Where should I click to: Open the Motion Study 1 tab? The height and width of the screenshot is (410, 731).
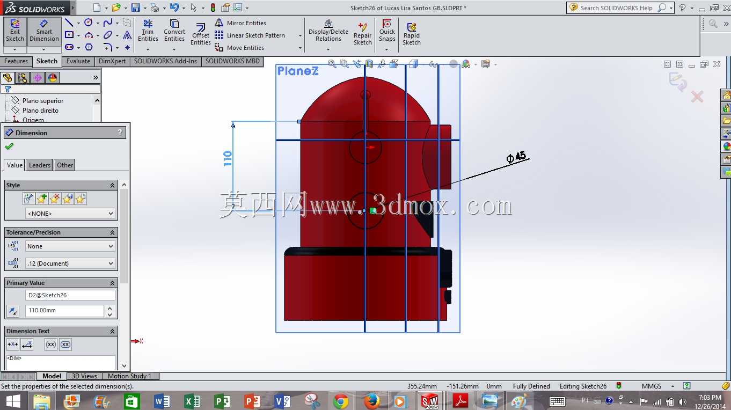[130, 376]
